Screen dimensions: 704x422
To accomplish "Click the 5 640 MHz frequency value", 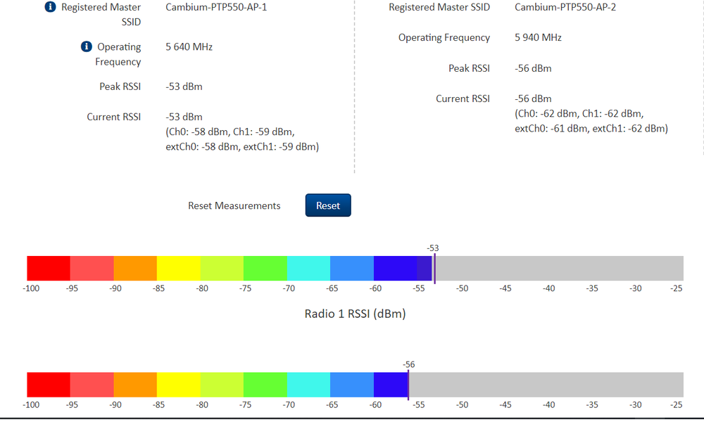I will point(189,46).
